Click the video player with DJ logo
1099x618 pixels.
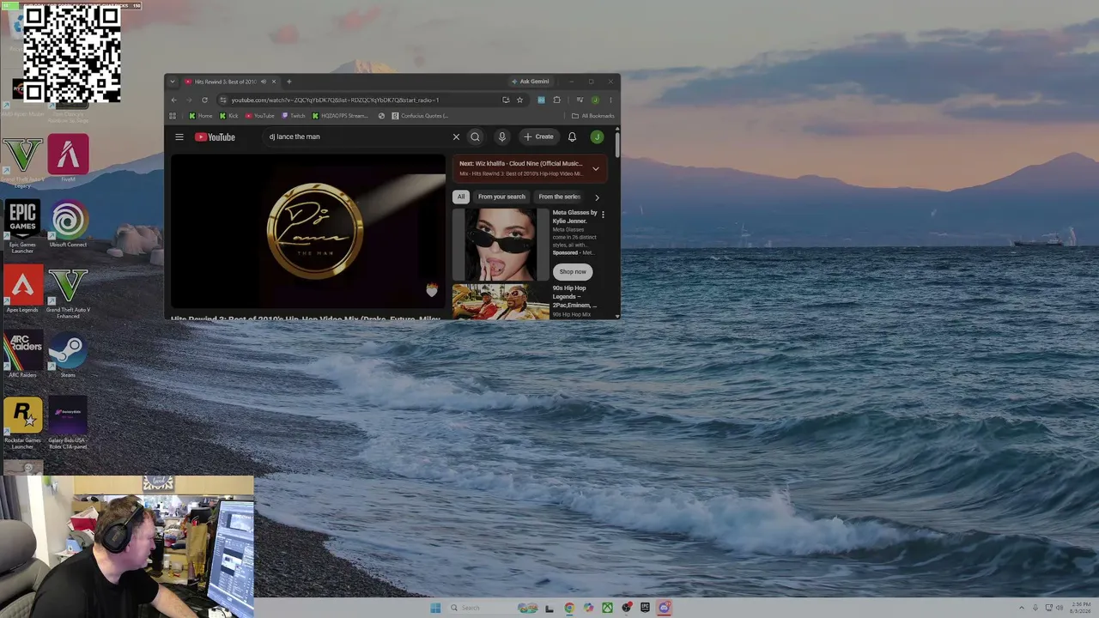(x=307, y=230)
